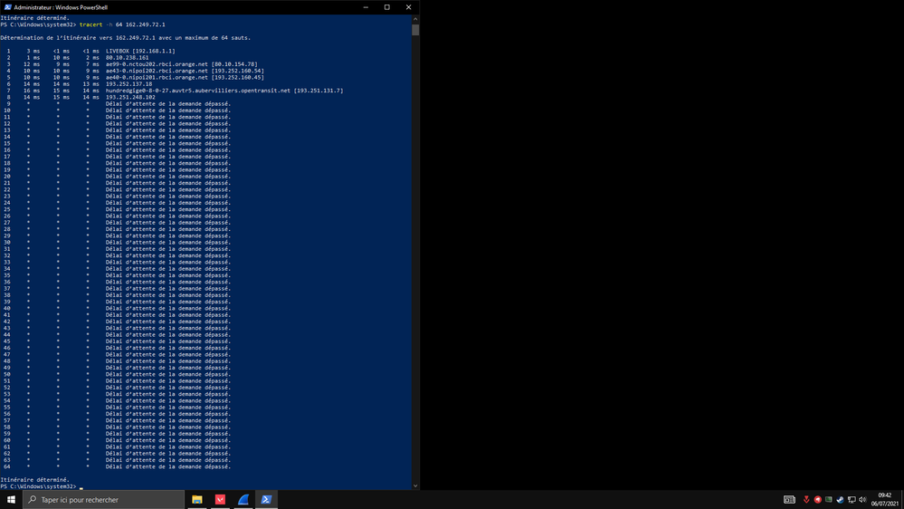Click the volume speaker tray icon
The image size is (904, 509).
(x=862, y=500)
